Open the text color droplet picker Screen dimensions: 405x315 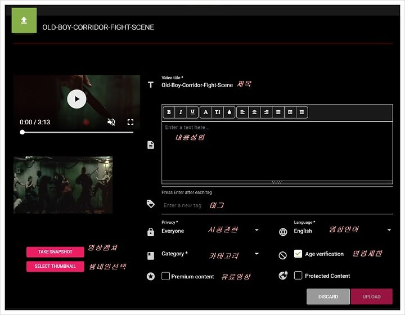(x=229, y=112)
